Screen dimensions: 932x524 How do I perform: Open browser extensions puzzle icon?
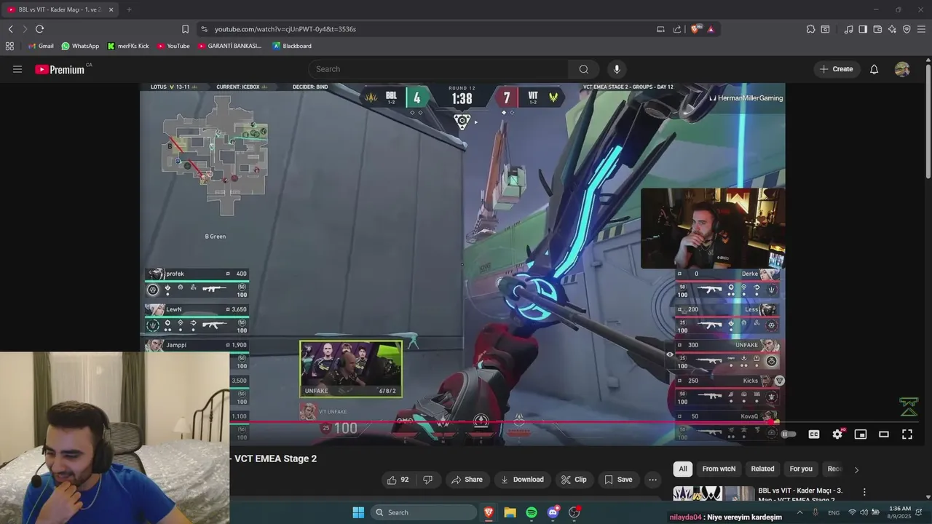[x=810, y=29]
